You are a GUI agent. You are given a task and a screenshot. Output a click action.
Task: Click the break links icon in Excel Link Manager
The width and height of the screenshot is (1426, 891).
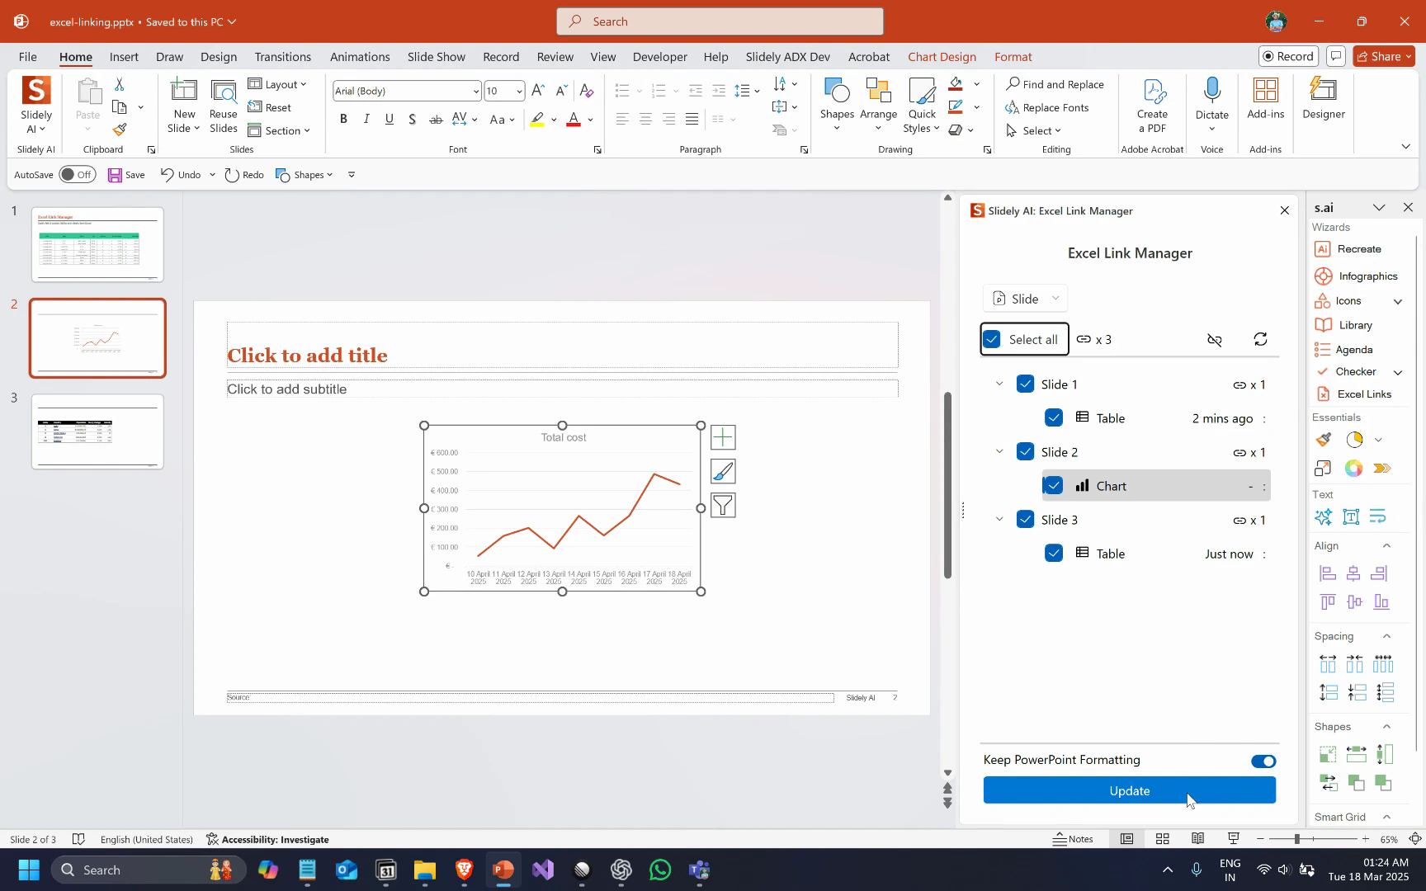click(x=1214, y=340)
